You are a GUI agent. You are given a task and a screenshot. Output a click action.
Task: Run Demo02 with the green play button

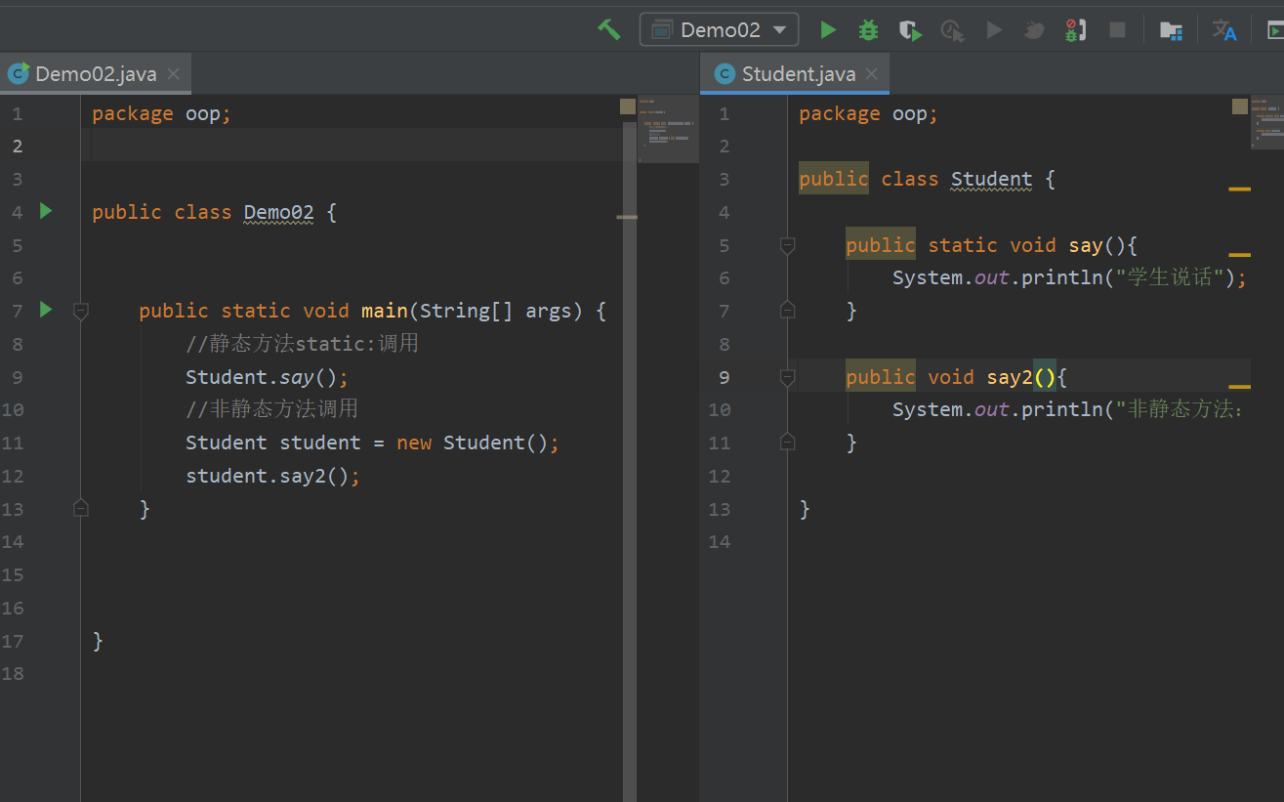pos(828,30)
